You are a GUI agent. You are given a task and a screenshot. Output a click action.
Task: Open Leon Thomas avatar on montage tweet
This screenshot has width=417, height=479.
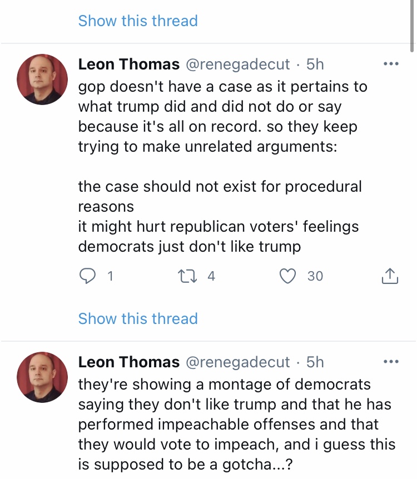point(42,377)
